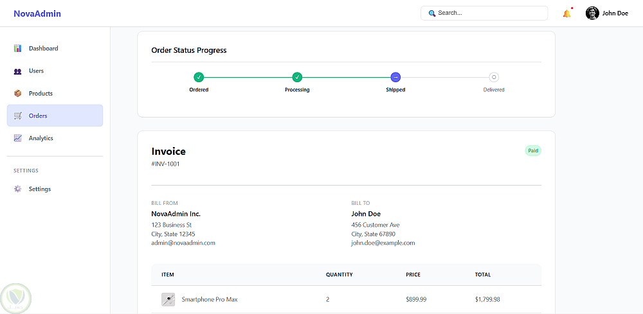Viewport: 643px width, 314px height.
Task: Click the Analytics line chart icon
Action: tap(18, 138)
